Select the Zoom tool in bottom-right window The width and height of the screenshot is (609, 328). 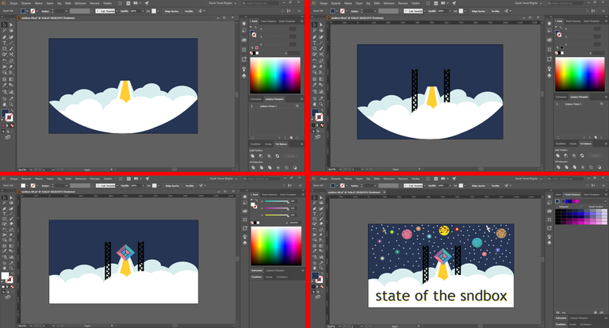[321, 268]
